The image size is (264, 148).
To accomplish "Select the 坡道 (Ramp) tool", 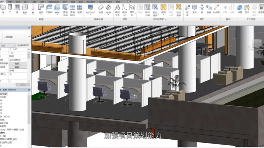I will click(100, 8).
